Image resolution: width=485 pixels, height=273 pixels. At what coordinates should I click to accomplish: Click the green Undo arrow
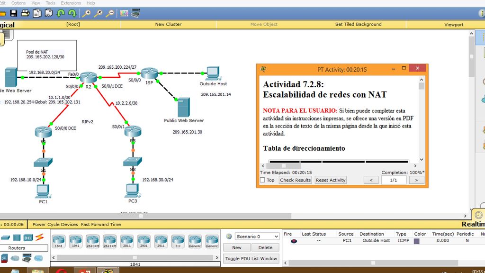[x=61, y=13]
